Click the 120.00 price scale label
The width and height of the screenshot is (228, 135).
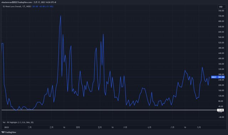point(221,96)
